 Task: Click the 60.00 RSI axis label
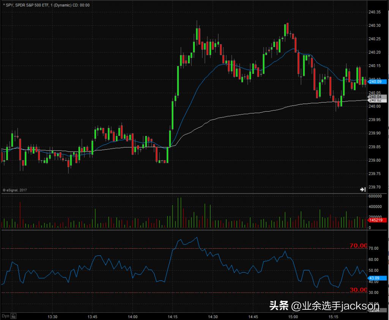(x=373, y=260)
